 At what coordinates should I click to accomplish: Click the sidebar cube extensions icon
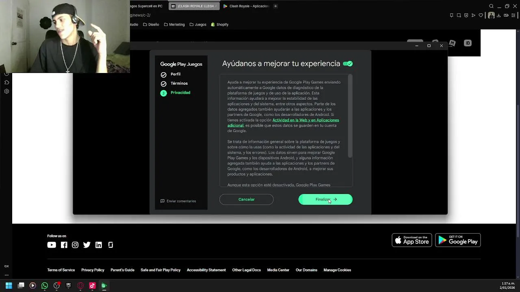(6, 82)
